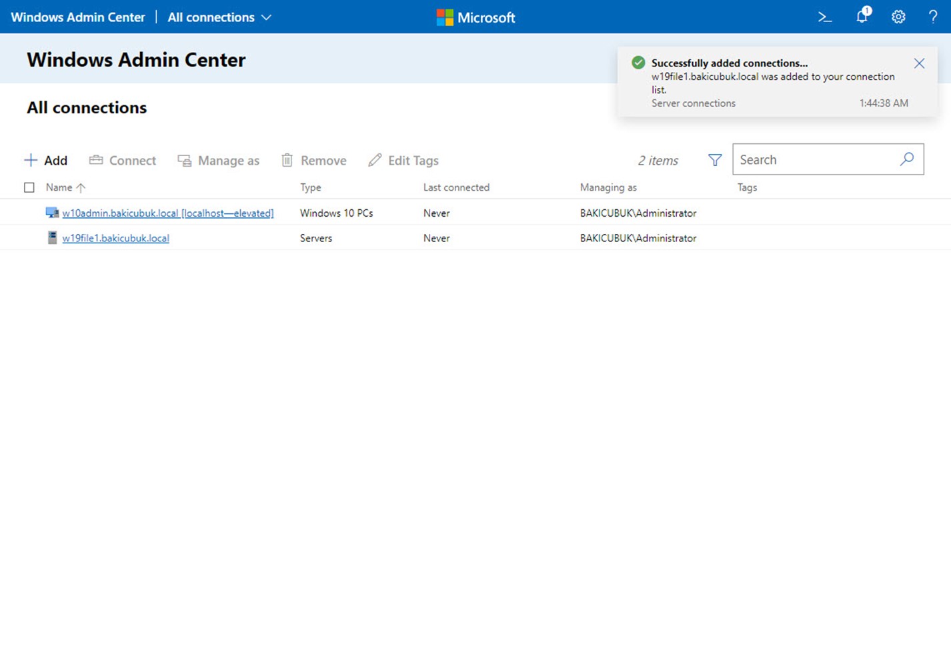951x660 pixels.
Task: Click the 1:44:38 AM timestamp
Action: (884, 103)
